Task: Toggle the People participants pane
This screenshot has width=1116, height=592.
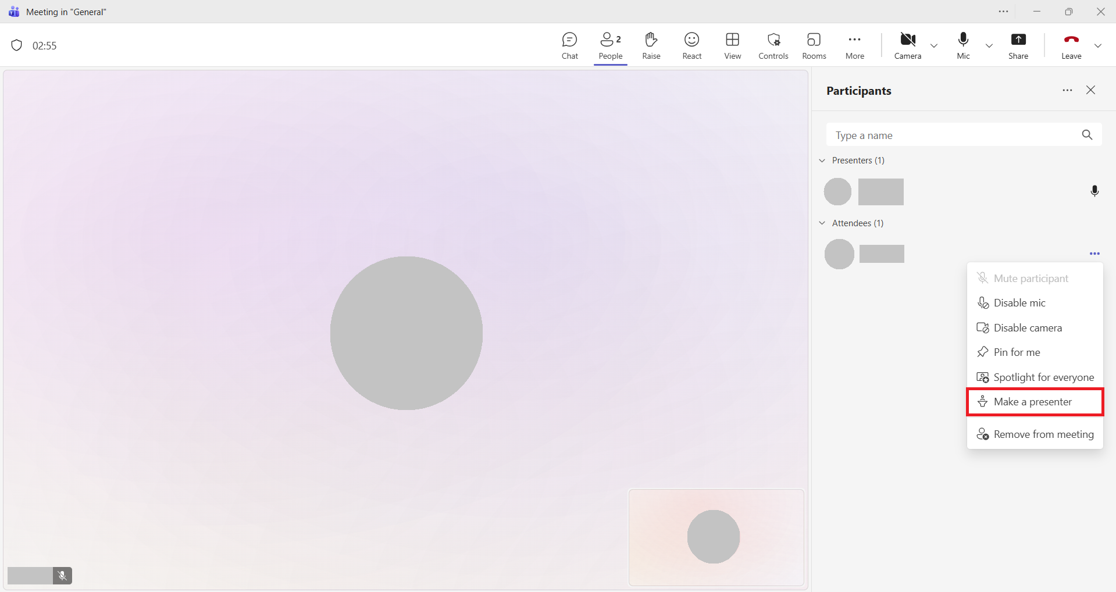Action: 610,45
